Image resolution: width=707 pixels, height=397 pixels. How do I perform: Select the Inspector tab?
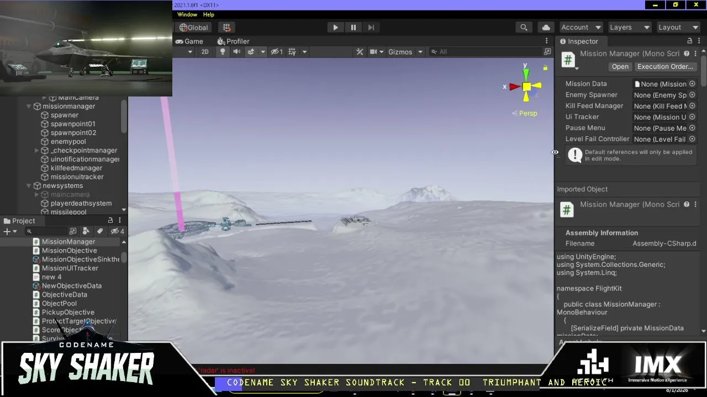(x=579, y=41)
